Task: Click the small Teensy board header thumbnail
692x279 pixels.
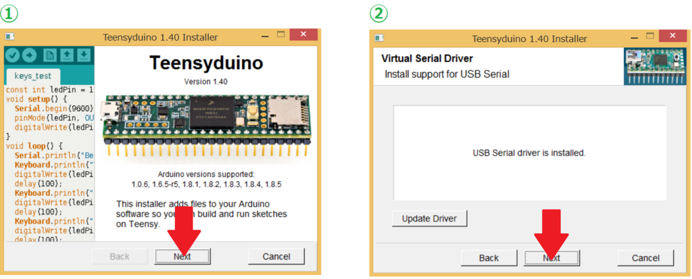Action: [x=654, y=67]
